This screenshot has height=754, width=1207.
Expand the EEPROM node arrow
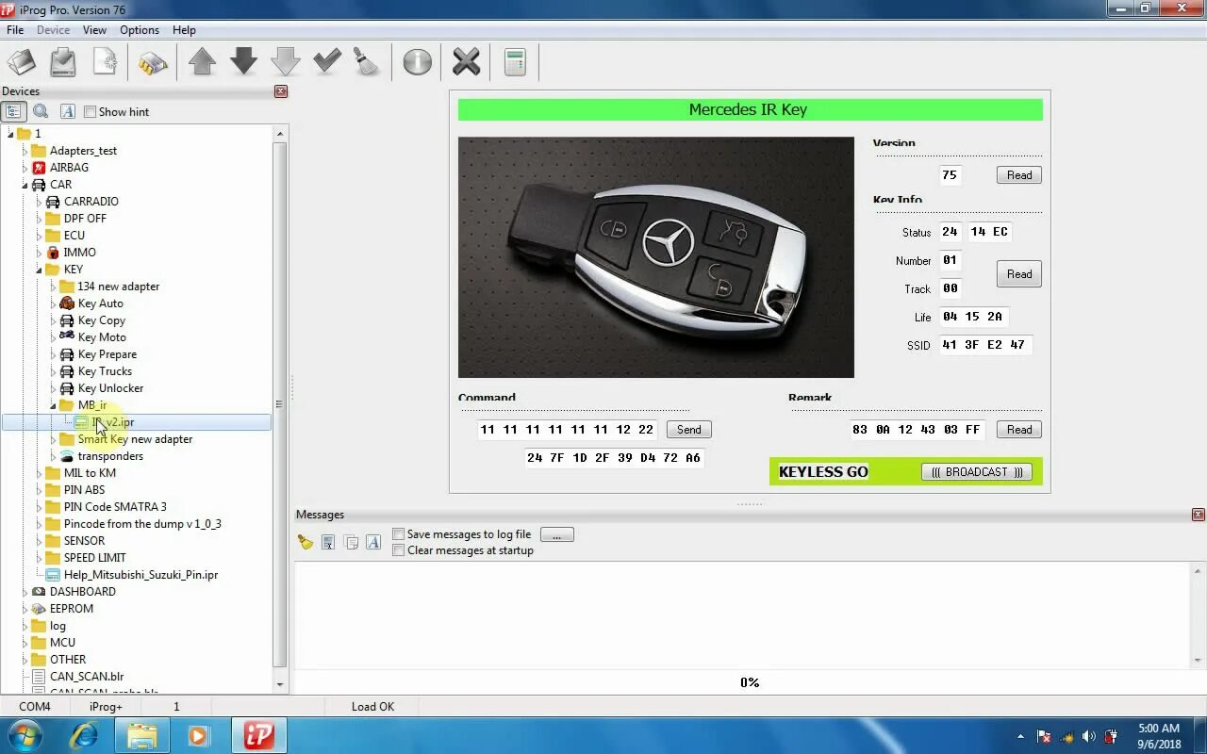click(25, 609)
